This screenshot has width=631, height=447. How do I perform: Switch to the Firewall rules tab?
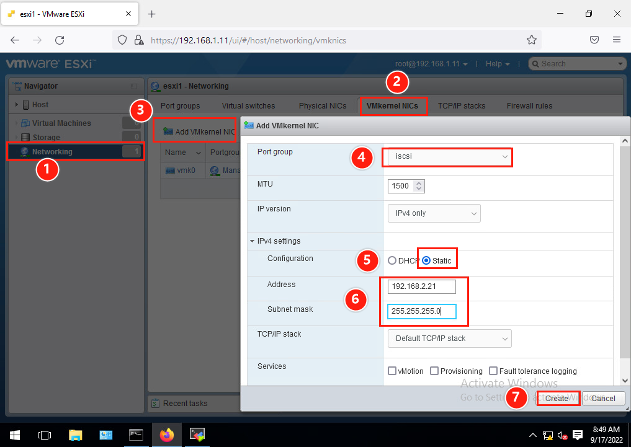pyautogui.click(x=529, y=105)
